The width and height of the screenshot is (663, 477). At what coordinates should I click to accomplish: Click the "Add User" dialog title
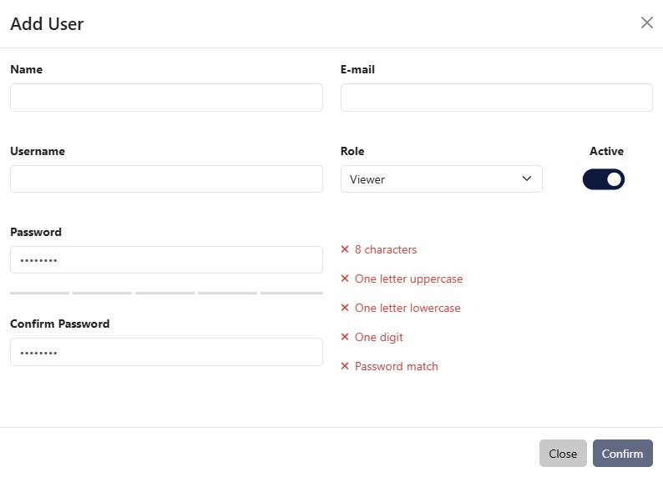click(x=47, y=23)
